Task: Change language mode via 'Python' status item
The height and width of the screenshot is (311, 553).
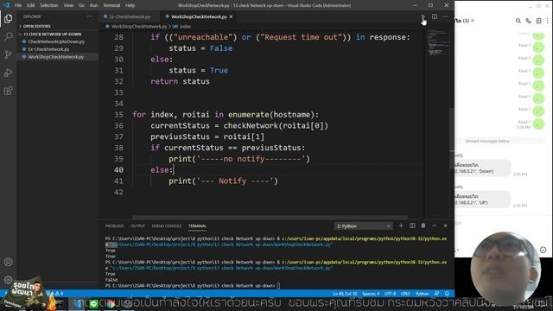Action: point(422,294)
